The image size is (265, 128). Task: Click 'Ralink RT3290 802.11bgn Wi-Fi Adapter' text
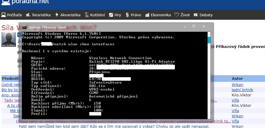[132, 62]
